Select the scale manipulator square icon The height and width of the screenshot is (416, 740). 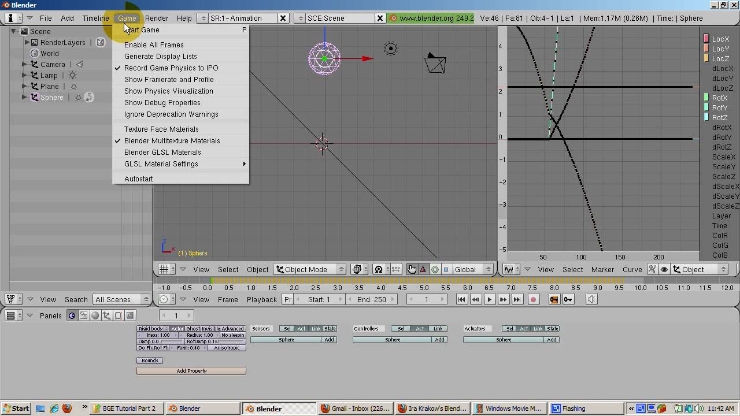[x=446, y=269]
